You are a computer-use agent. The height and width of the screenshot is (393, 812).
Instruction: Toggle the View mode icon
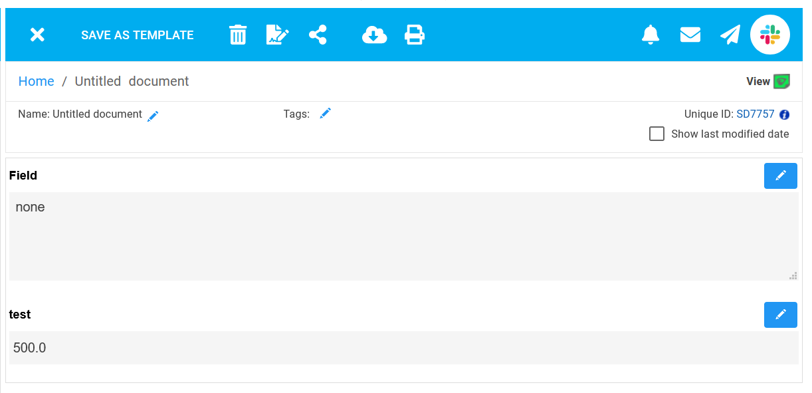tap(781, 82)
